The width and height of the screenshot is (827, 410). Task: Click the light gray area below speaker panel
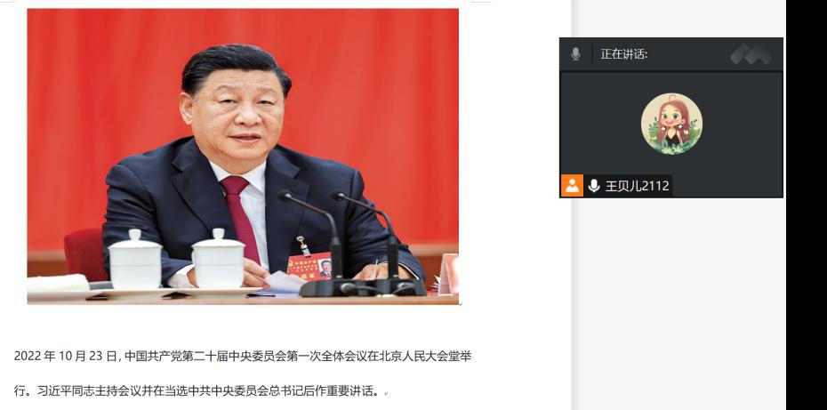point(678,303)
